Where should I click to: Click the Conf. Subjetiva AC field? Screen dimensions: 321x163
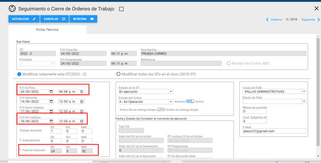(x=255, y=121)
